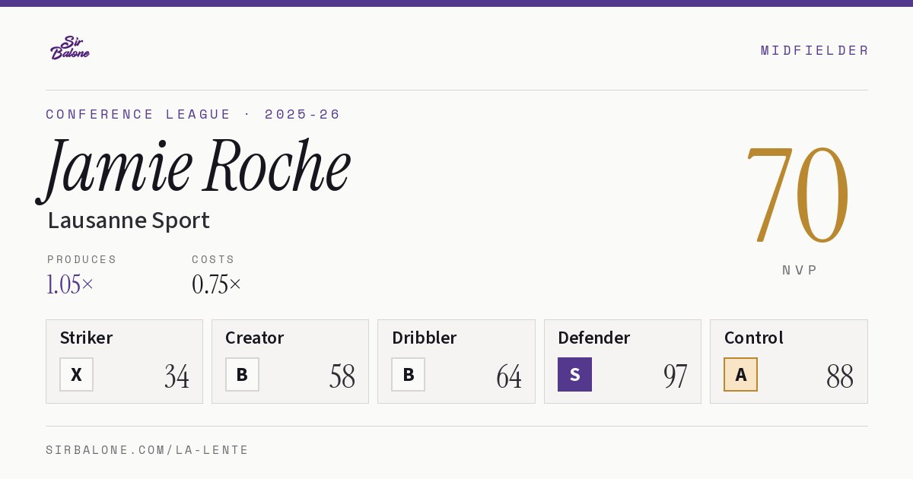The width and height of the screenshot is (913, 479).
Task: Click the Costs 0.75× value
Action: click(x=217, y=284)
